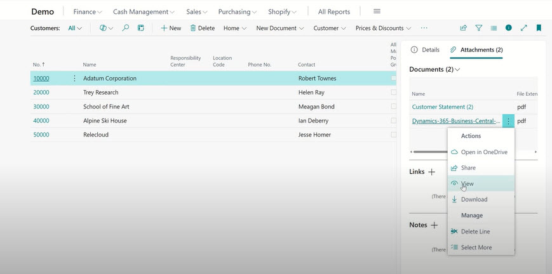The image size is (552, 274).
Task: Click the Download arrow icon in the context menu
Action: 454,199
